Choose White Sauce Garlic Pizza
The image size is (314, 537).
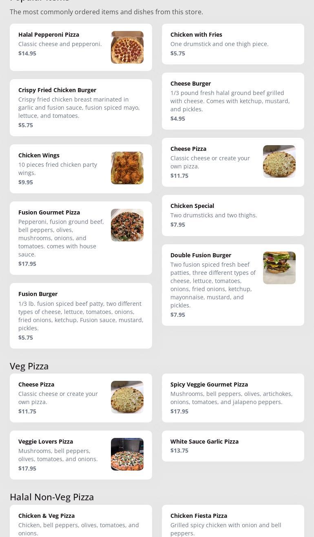[233, 446]
